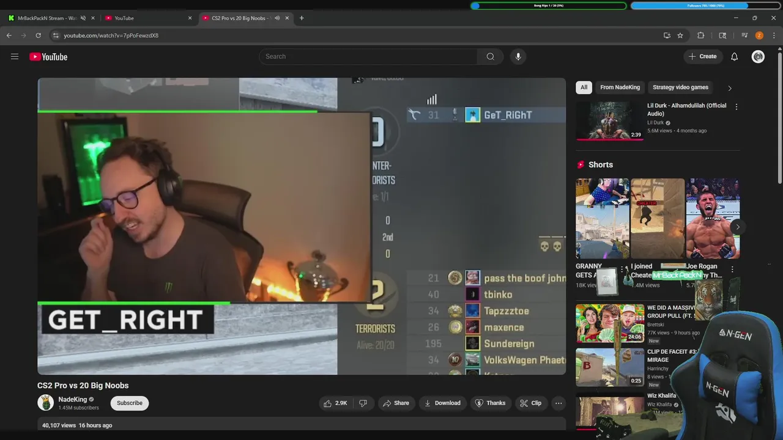The image size is (783, 440).
Task: Open a new browser tab
Action: point(302,18)
